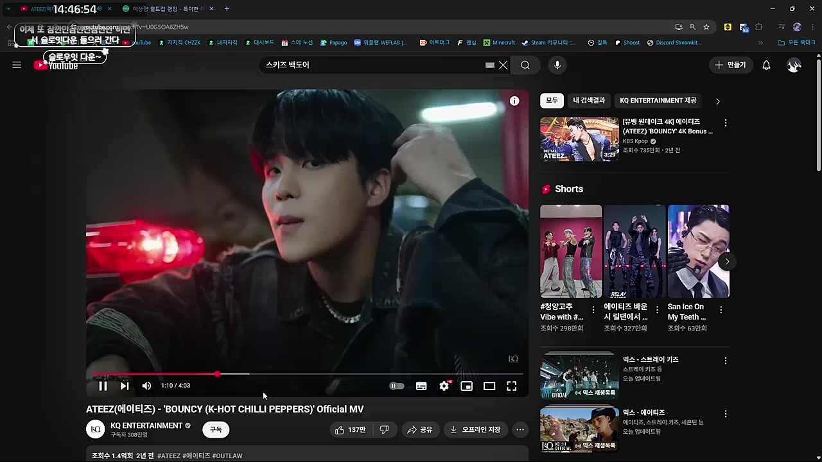Viewport: 822px width, 462px height.
Task: Open options for 믹스 - 스트레이 키즈
Action: click(x=726, y=361)
